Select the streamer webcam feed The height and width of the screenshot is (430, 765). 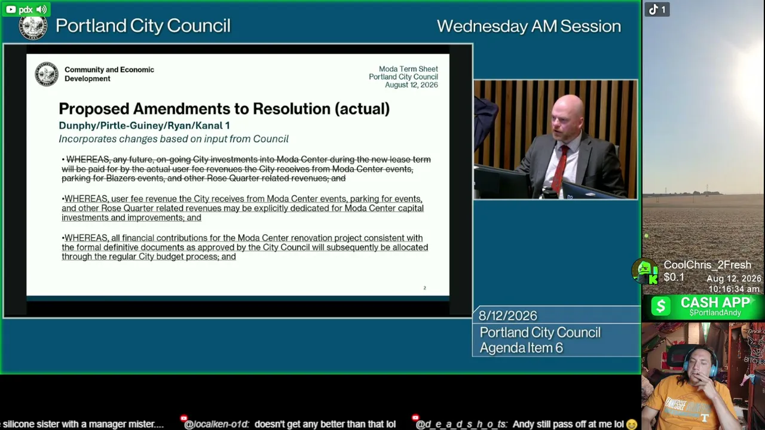(703, 376)
